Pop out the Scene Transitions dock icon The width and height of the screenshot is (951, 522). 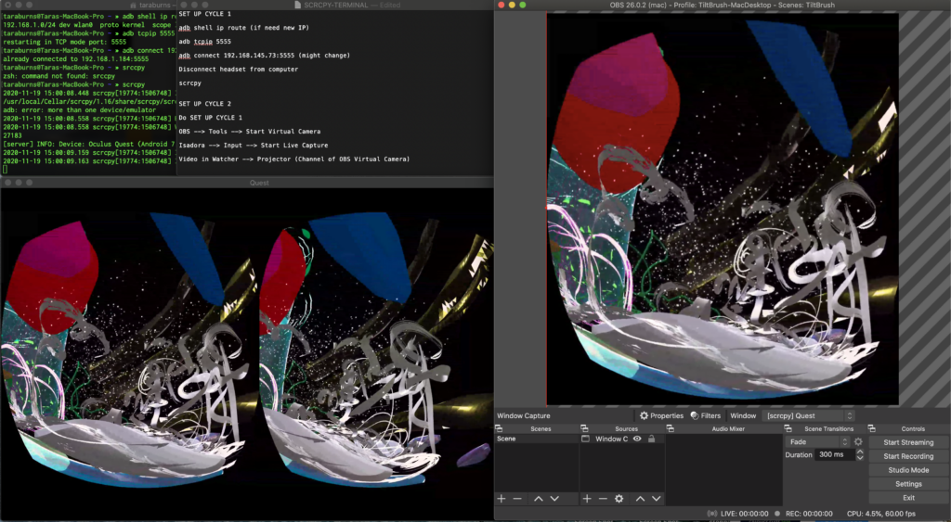(788, 428)
